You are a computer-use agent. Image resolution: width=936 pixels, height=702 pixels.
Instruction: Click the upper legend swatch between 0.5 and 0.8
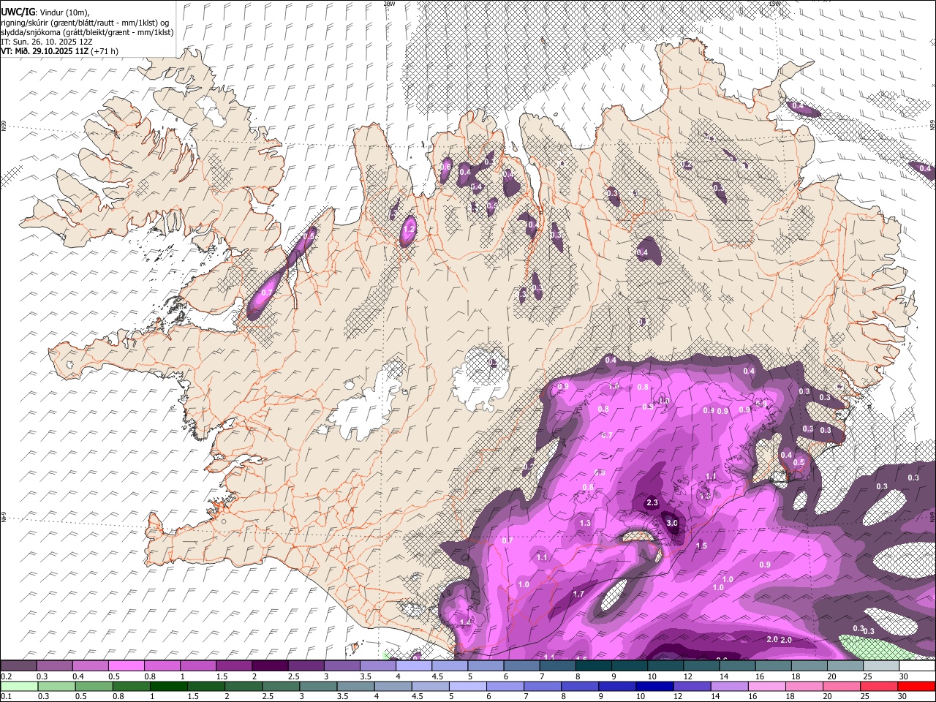pyautogui.click(x=126, y=666)
